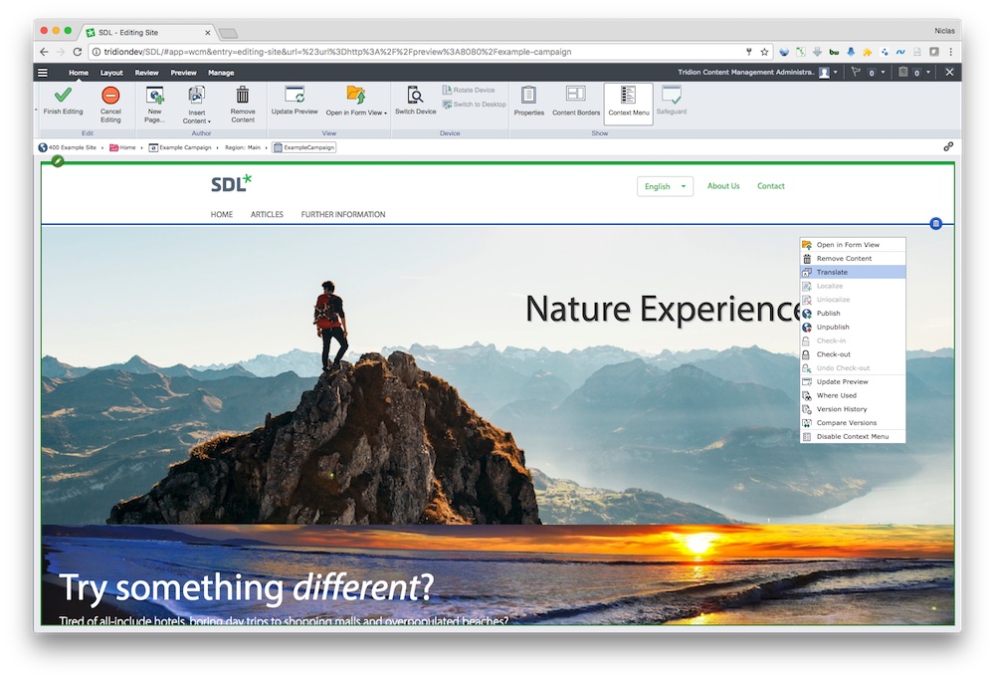The image size is (995, 680).
Task: Follow the About Us link
Action: coord(723,186)
